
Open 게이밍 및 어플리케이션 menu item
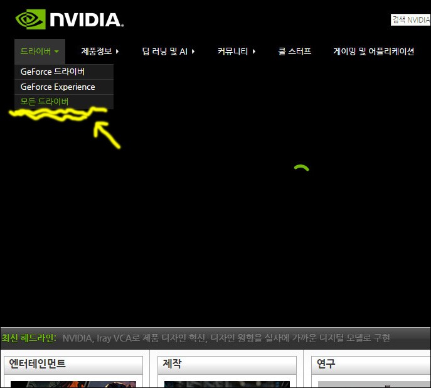(x=373, y=51)
